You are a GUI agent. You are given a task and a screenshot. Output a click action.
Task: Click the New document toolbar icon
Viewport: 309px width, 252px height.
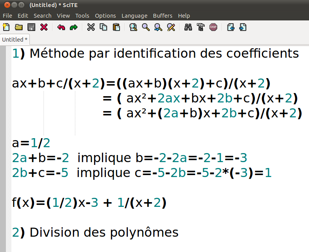click(6, 27)
